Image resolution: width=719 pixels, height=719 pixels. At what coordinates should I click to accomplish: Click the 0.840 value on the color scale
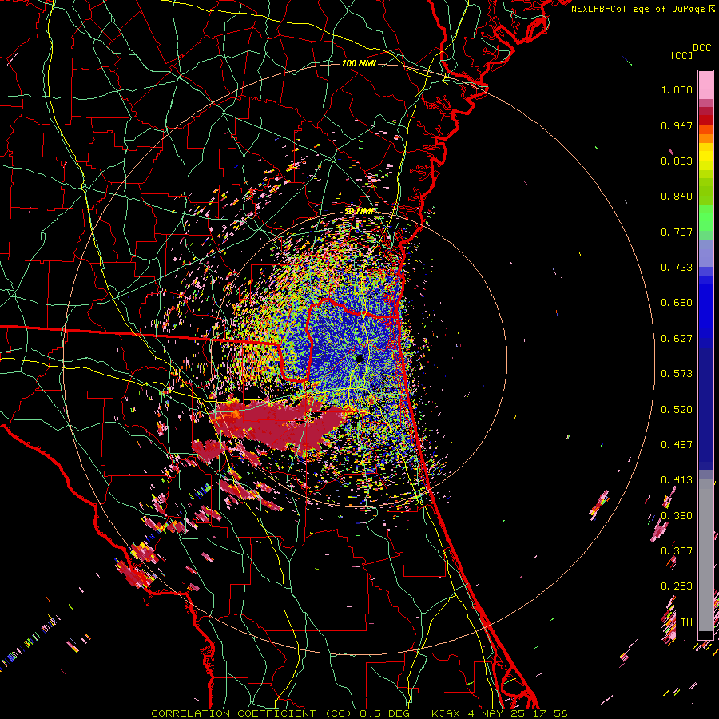point(677,197)
